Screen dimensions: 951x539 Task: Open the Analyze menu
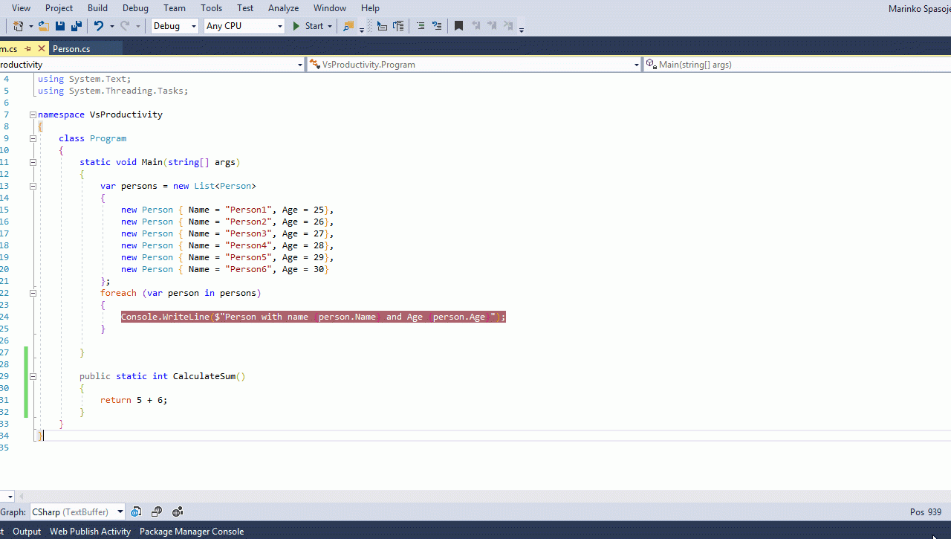pos(283,8)
